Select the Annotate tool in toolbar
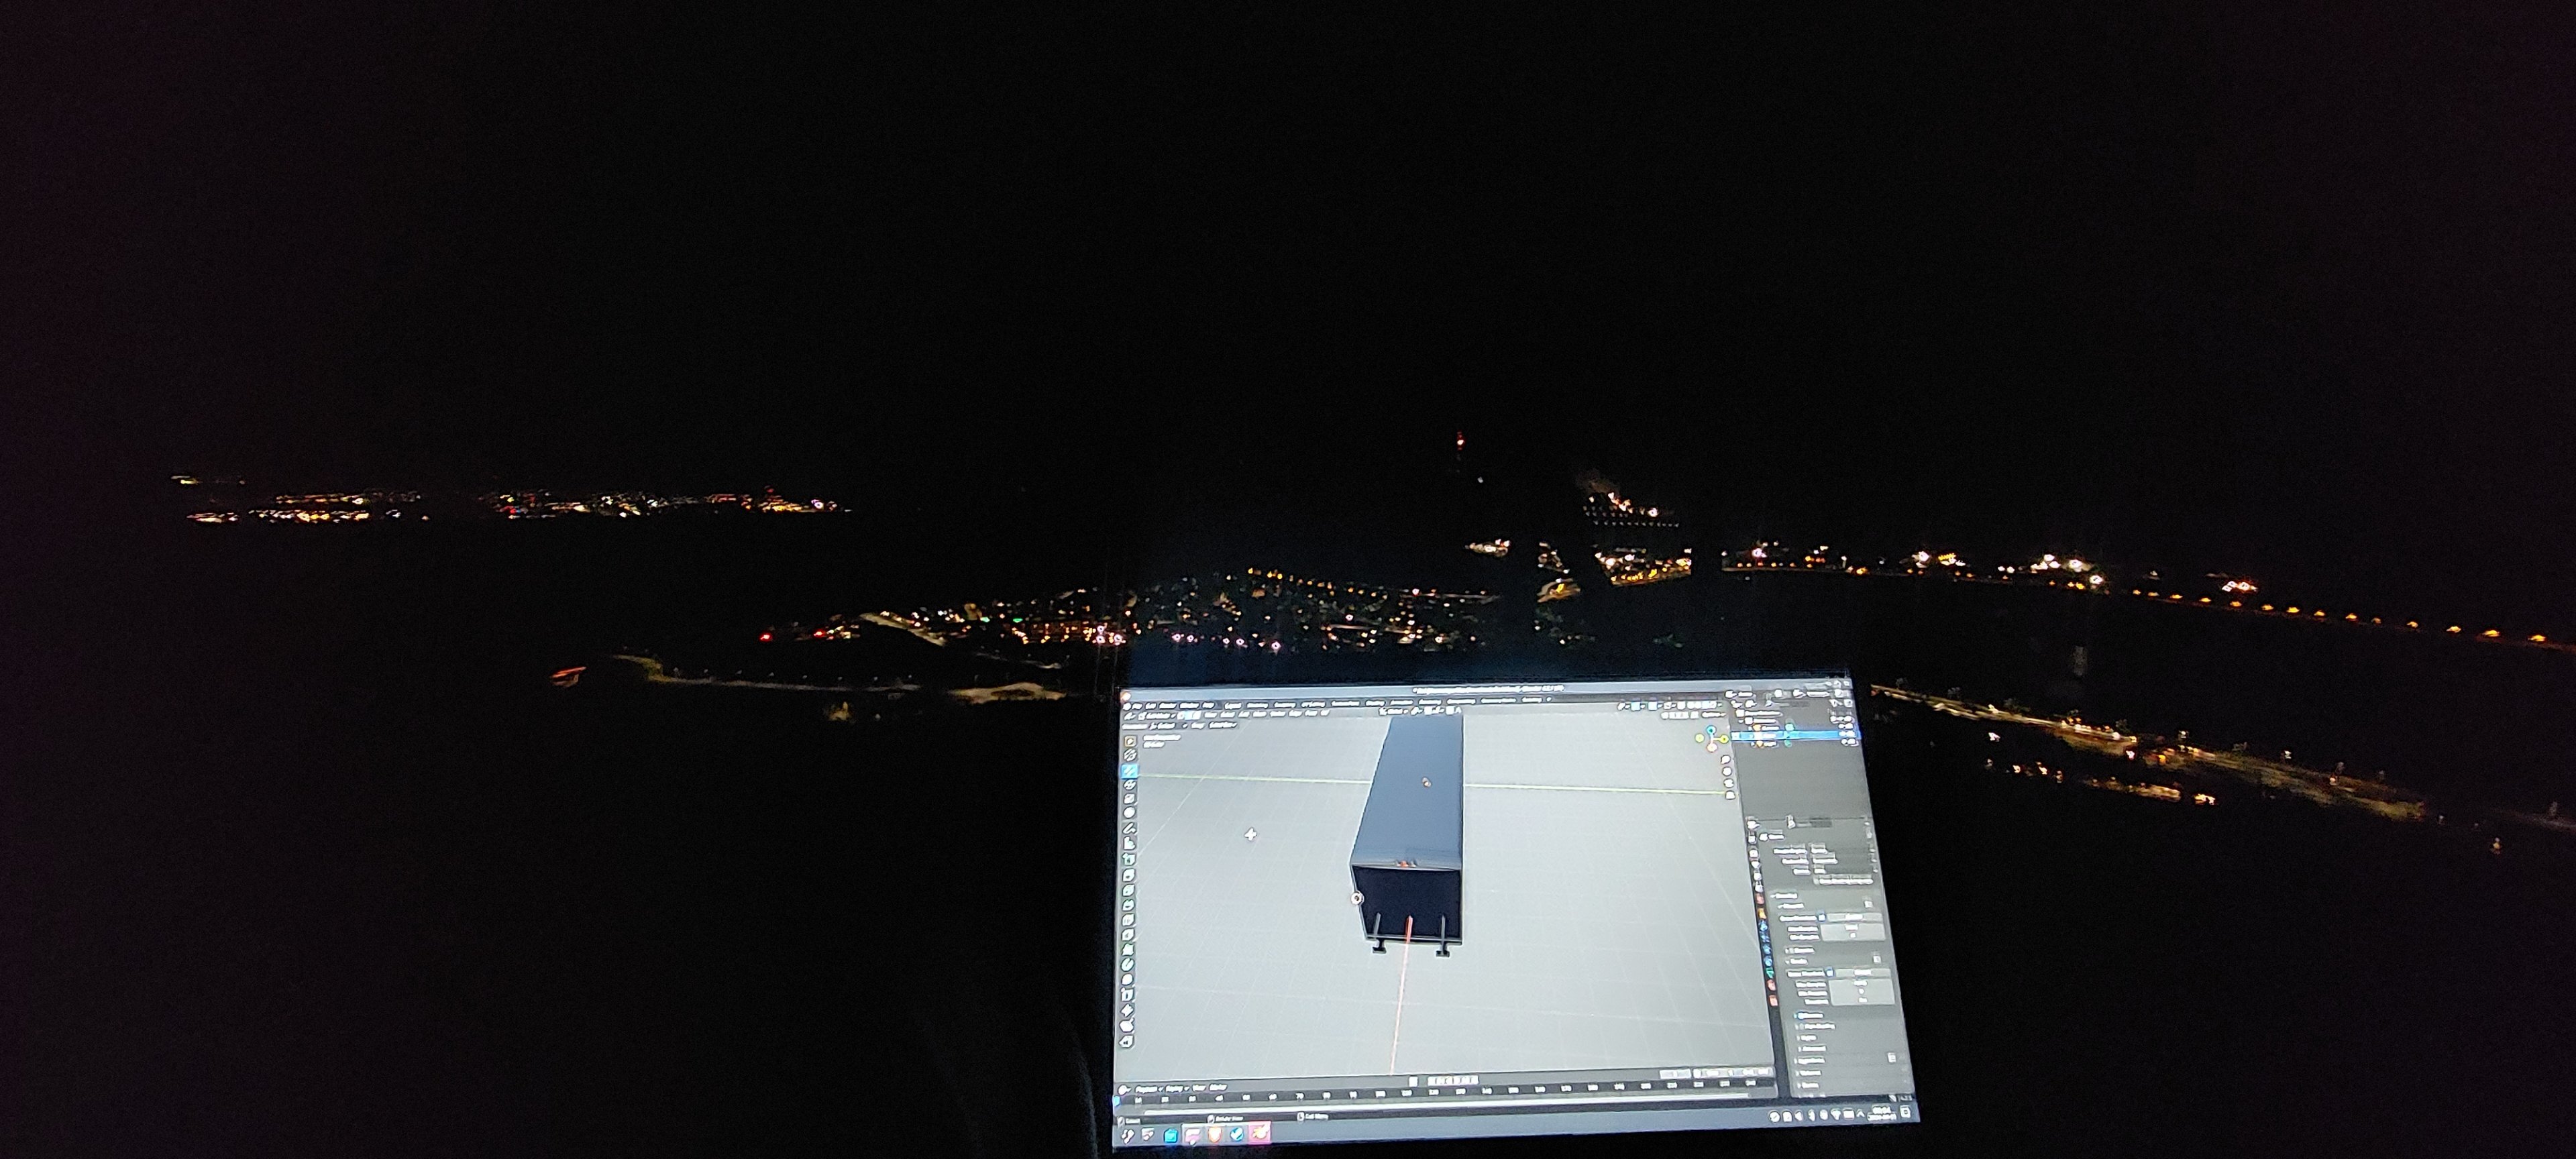The height and width of the screenshot is (1159, 2576). point(1129,828)
